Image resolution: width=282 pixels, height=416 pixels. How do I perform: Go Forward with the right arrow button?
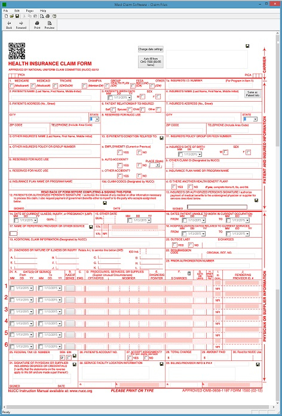[x=21, y=25]
